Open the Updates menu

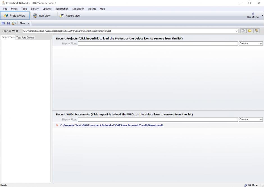[x=47, y=9]
